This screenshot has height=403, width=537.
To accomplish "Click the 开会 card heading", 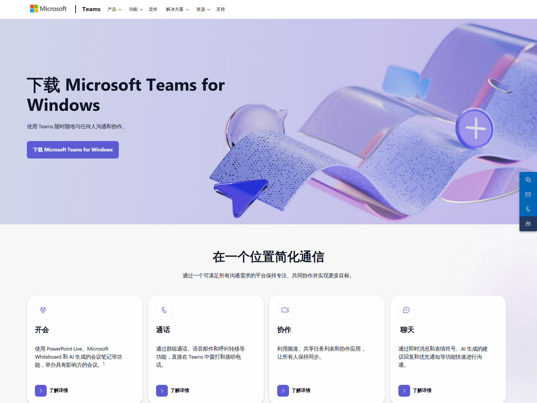I will pos(42,330).
